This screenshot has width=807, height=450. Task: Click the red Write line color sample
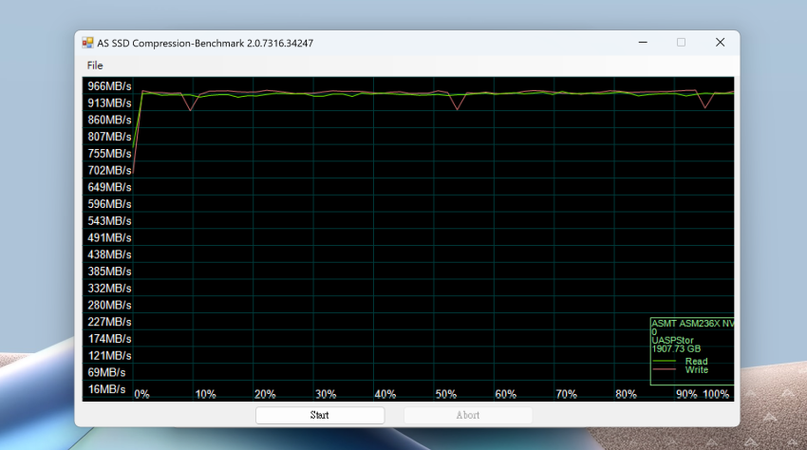(664, 369)
